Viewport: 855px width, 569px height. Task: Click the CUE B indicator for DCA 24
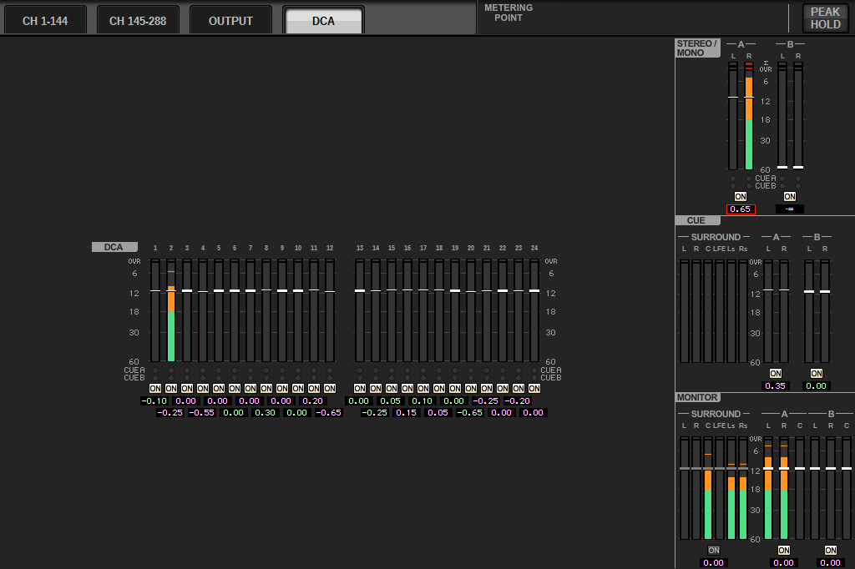[x=534, y=378]
